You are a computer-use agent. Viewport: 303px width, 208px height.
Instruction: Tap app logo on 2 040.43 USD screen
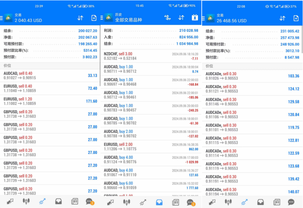tap(8, 18)
